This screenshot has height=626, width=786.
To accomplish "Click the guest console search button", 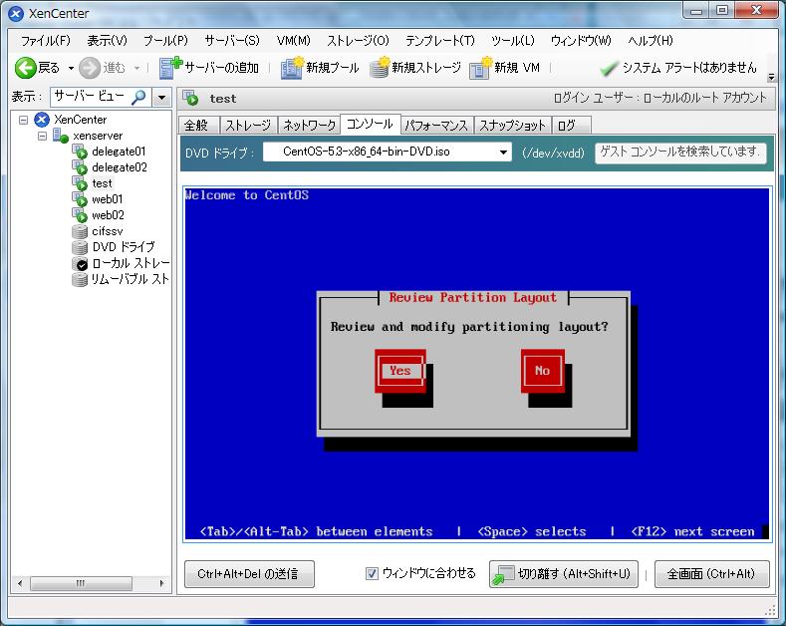I will click(680, 152).
